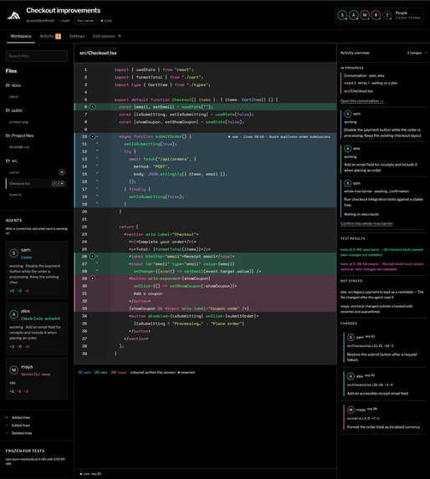Expand the 3 changes dropdown
The height and width of the screenshot is (479, 430).
click(417, 53)
